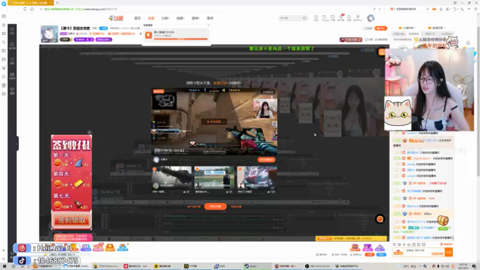Click streamer avatar picture
This screenshot has height=270, width=480.
[x=49, y=34]
